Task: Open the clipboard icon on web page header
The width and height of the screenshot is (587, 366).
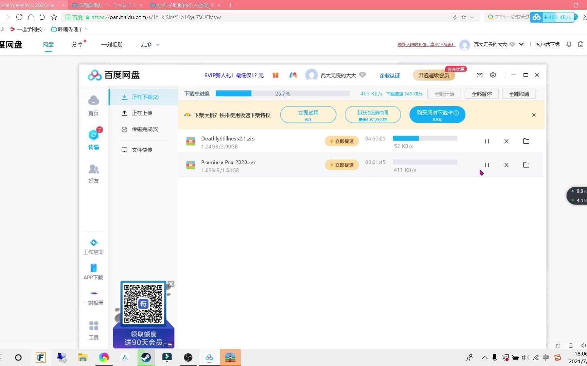Action: (x=581, y=44)
